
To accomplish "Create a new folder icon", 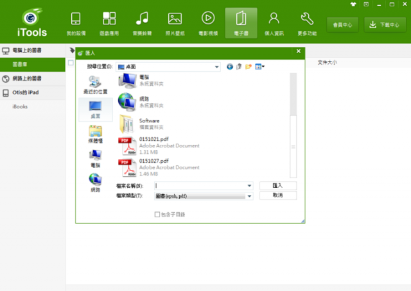I will pyautogui.click(x=249, y=67).
